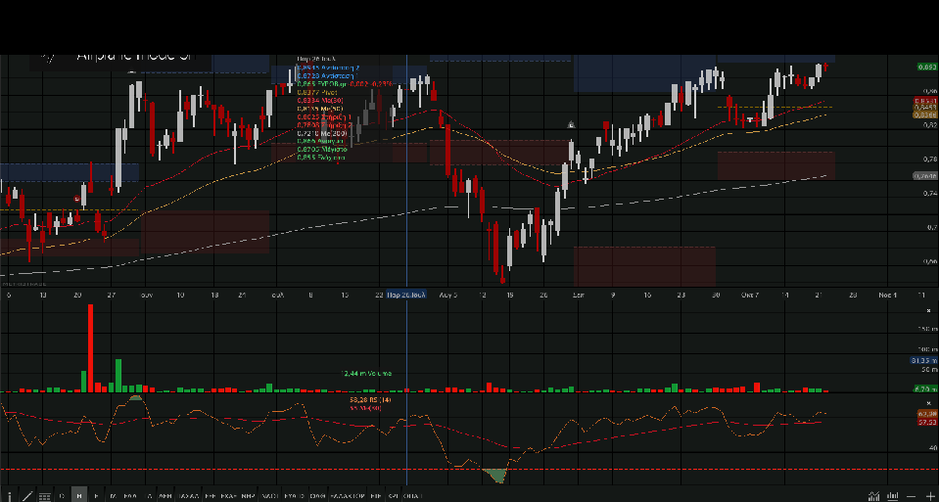Click the small red event badge near the left candles
Image resolution: width=939 pixels, height=502 pixels.
[x=77, y=199]
